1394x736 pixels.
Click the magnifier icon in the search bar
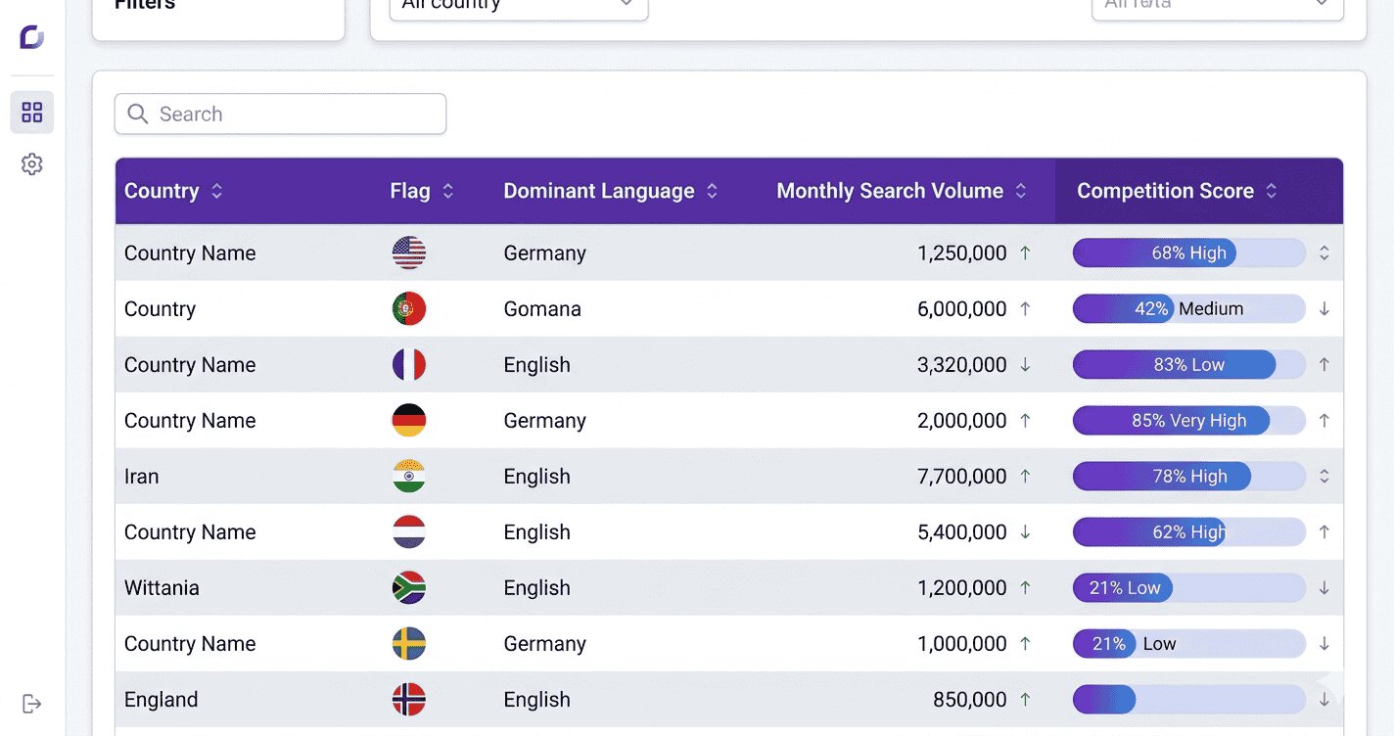tap(137, 114)
